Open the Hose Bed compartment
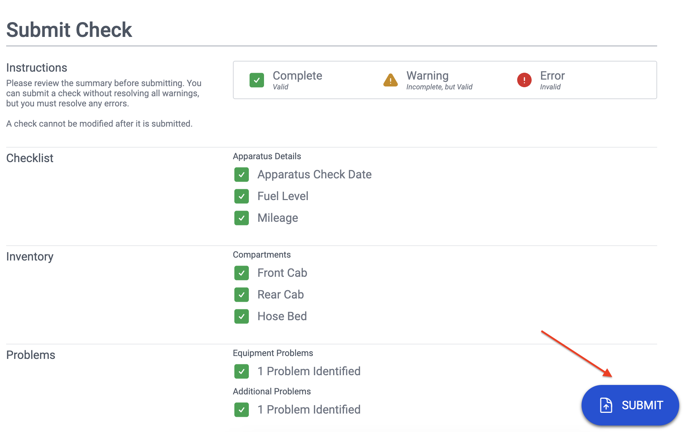Image resolution: width=685 pixels, height=432 pixels. pos(282,316)
